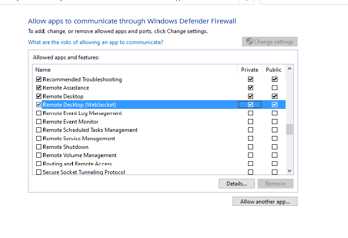Click the Change settings shield button

tap(270, 42)
